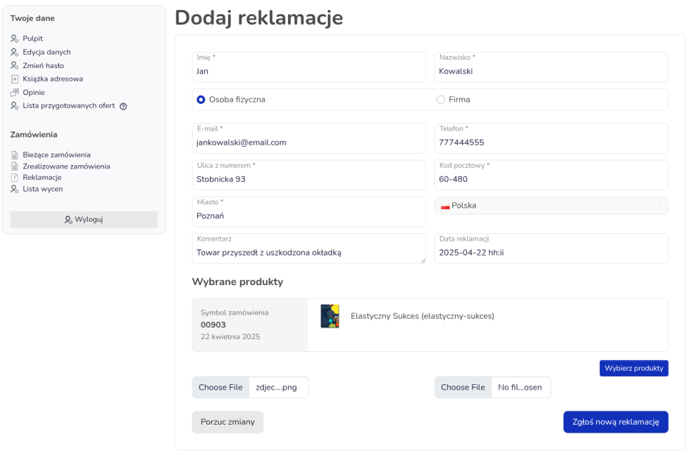Viewport: 691px width, 455px height.
Task: Click help icon beside Lista przygotowanych ofert
Action: 123,107
